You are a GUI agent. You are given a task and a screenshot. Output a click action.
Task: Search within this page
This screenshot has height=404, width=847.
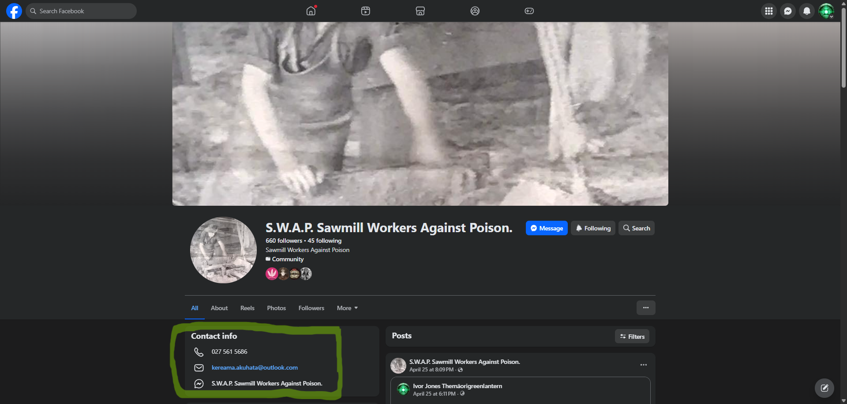click(x=637, y=228)
